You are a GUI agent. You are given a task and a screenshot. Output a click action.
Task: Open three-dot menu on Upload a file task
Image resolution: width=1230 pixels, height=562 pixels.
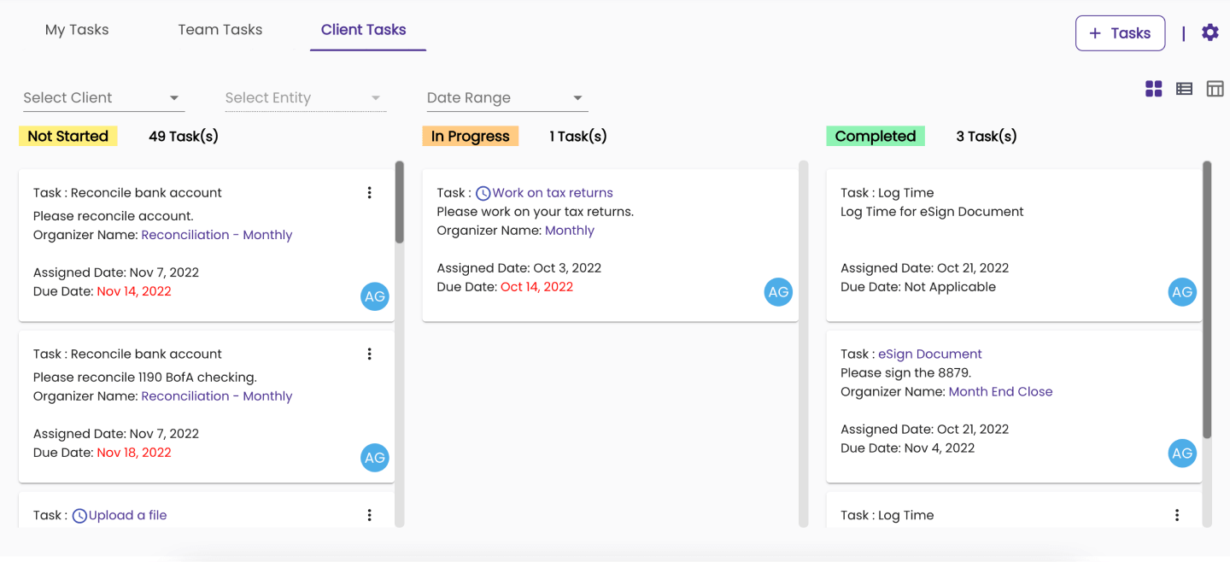click(369, 515)
